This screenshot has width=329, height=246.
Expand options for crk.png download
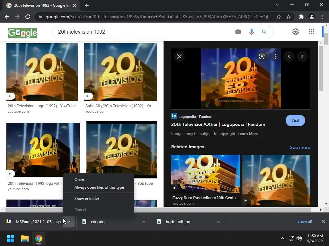point(144,222)
